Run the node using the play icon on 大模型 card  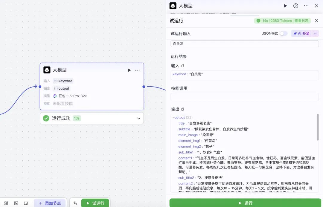(129, 70)
